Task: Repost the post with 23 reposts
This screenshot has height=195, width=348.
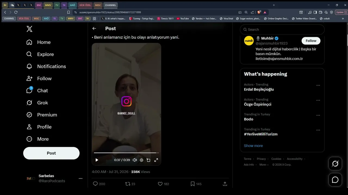Action: click(130, 184)
